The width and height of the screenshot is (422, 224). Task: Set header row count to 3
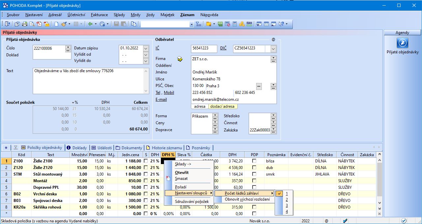[287, 206]
